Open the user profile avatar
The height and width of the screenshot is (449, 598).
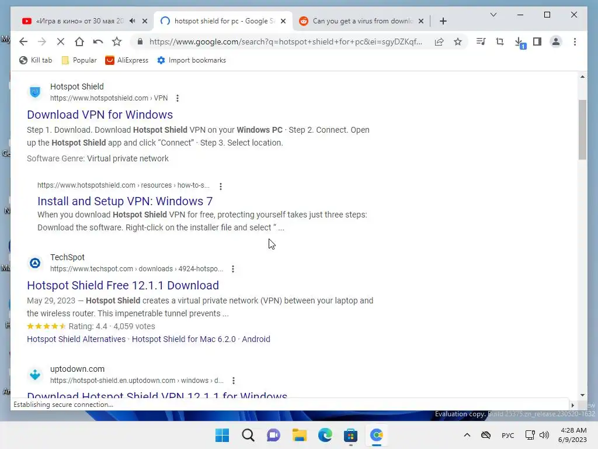pos(556,42)
